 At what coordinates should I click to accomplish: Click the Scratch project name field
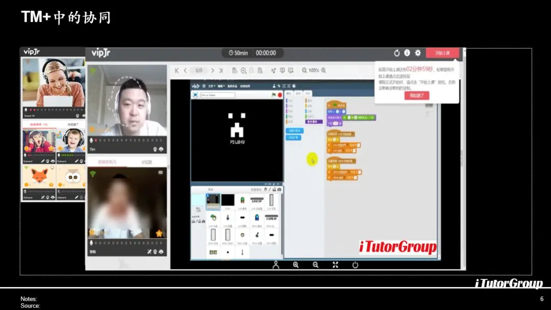point(217,95)
